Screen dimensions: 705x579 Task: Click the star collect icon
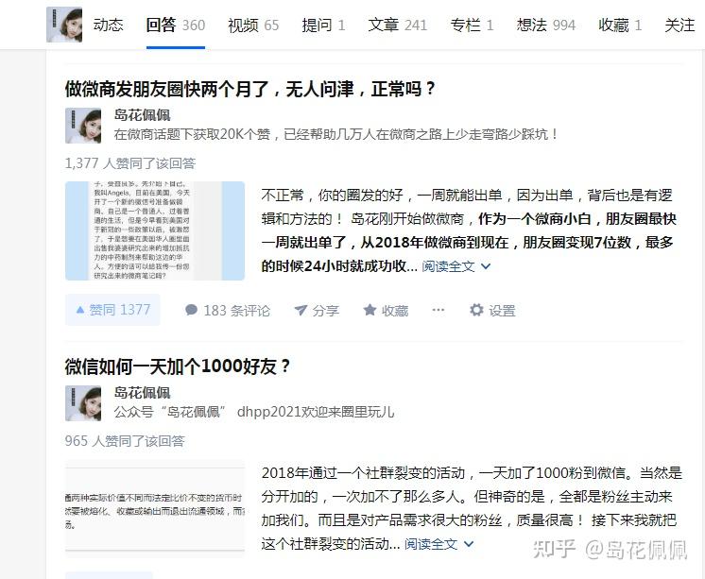(370, 310)
